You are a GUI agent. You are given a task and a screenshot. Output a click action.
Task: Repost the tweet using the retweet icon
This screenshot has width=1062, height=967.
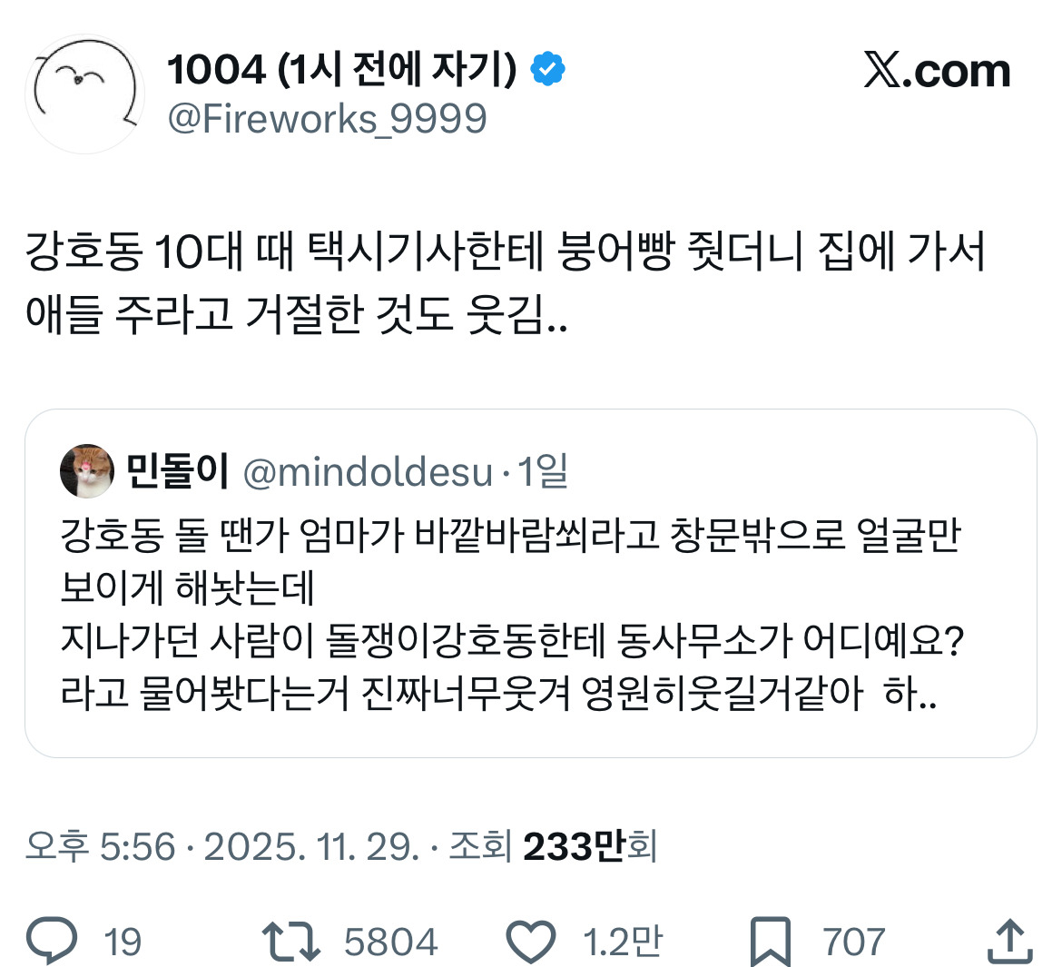click(x=290, y=942)
